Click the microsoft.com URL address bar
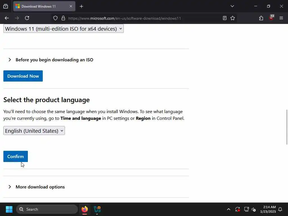Viewport: 288px width, 216px height. click(125, 18)
